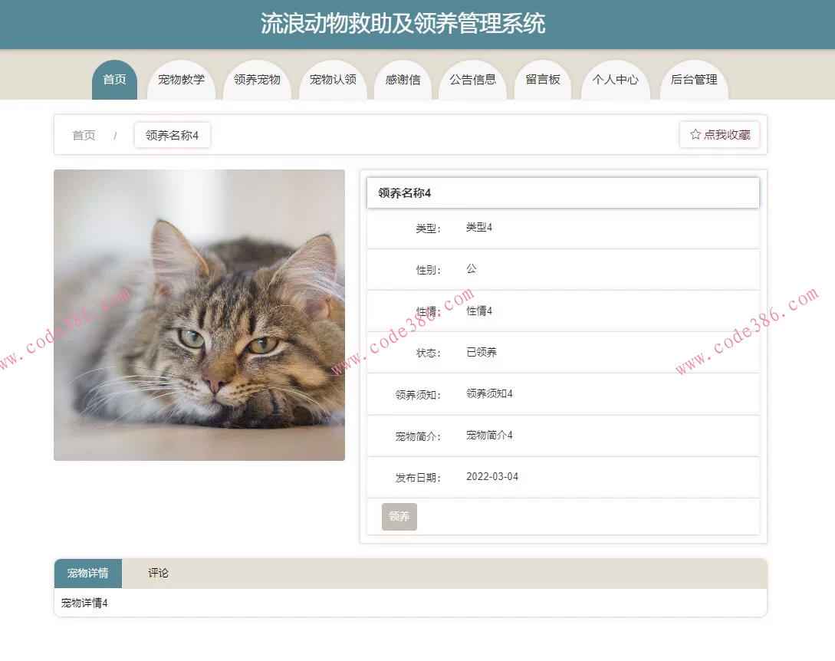Click the 领养 adoption button
Screen dimensions: 835x661
coord(399,516)
